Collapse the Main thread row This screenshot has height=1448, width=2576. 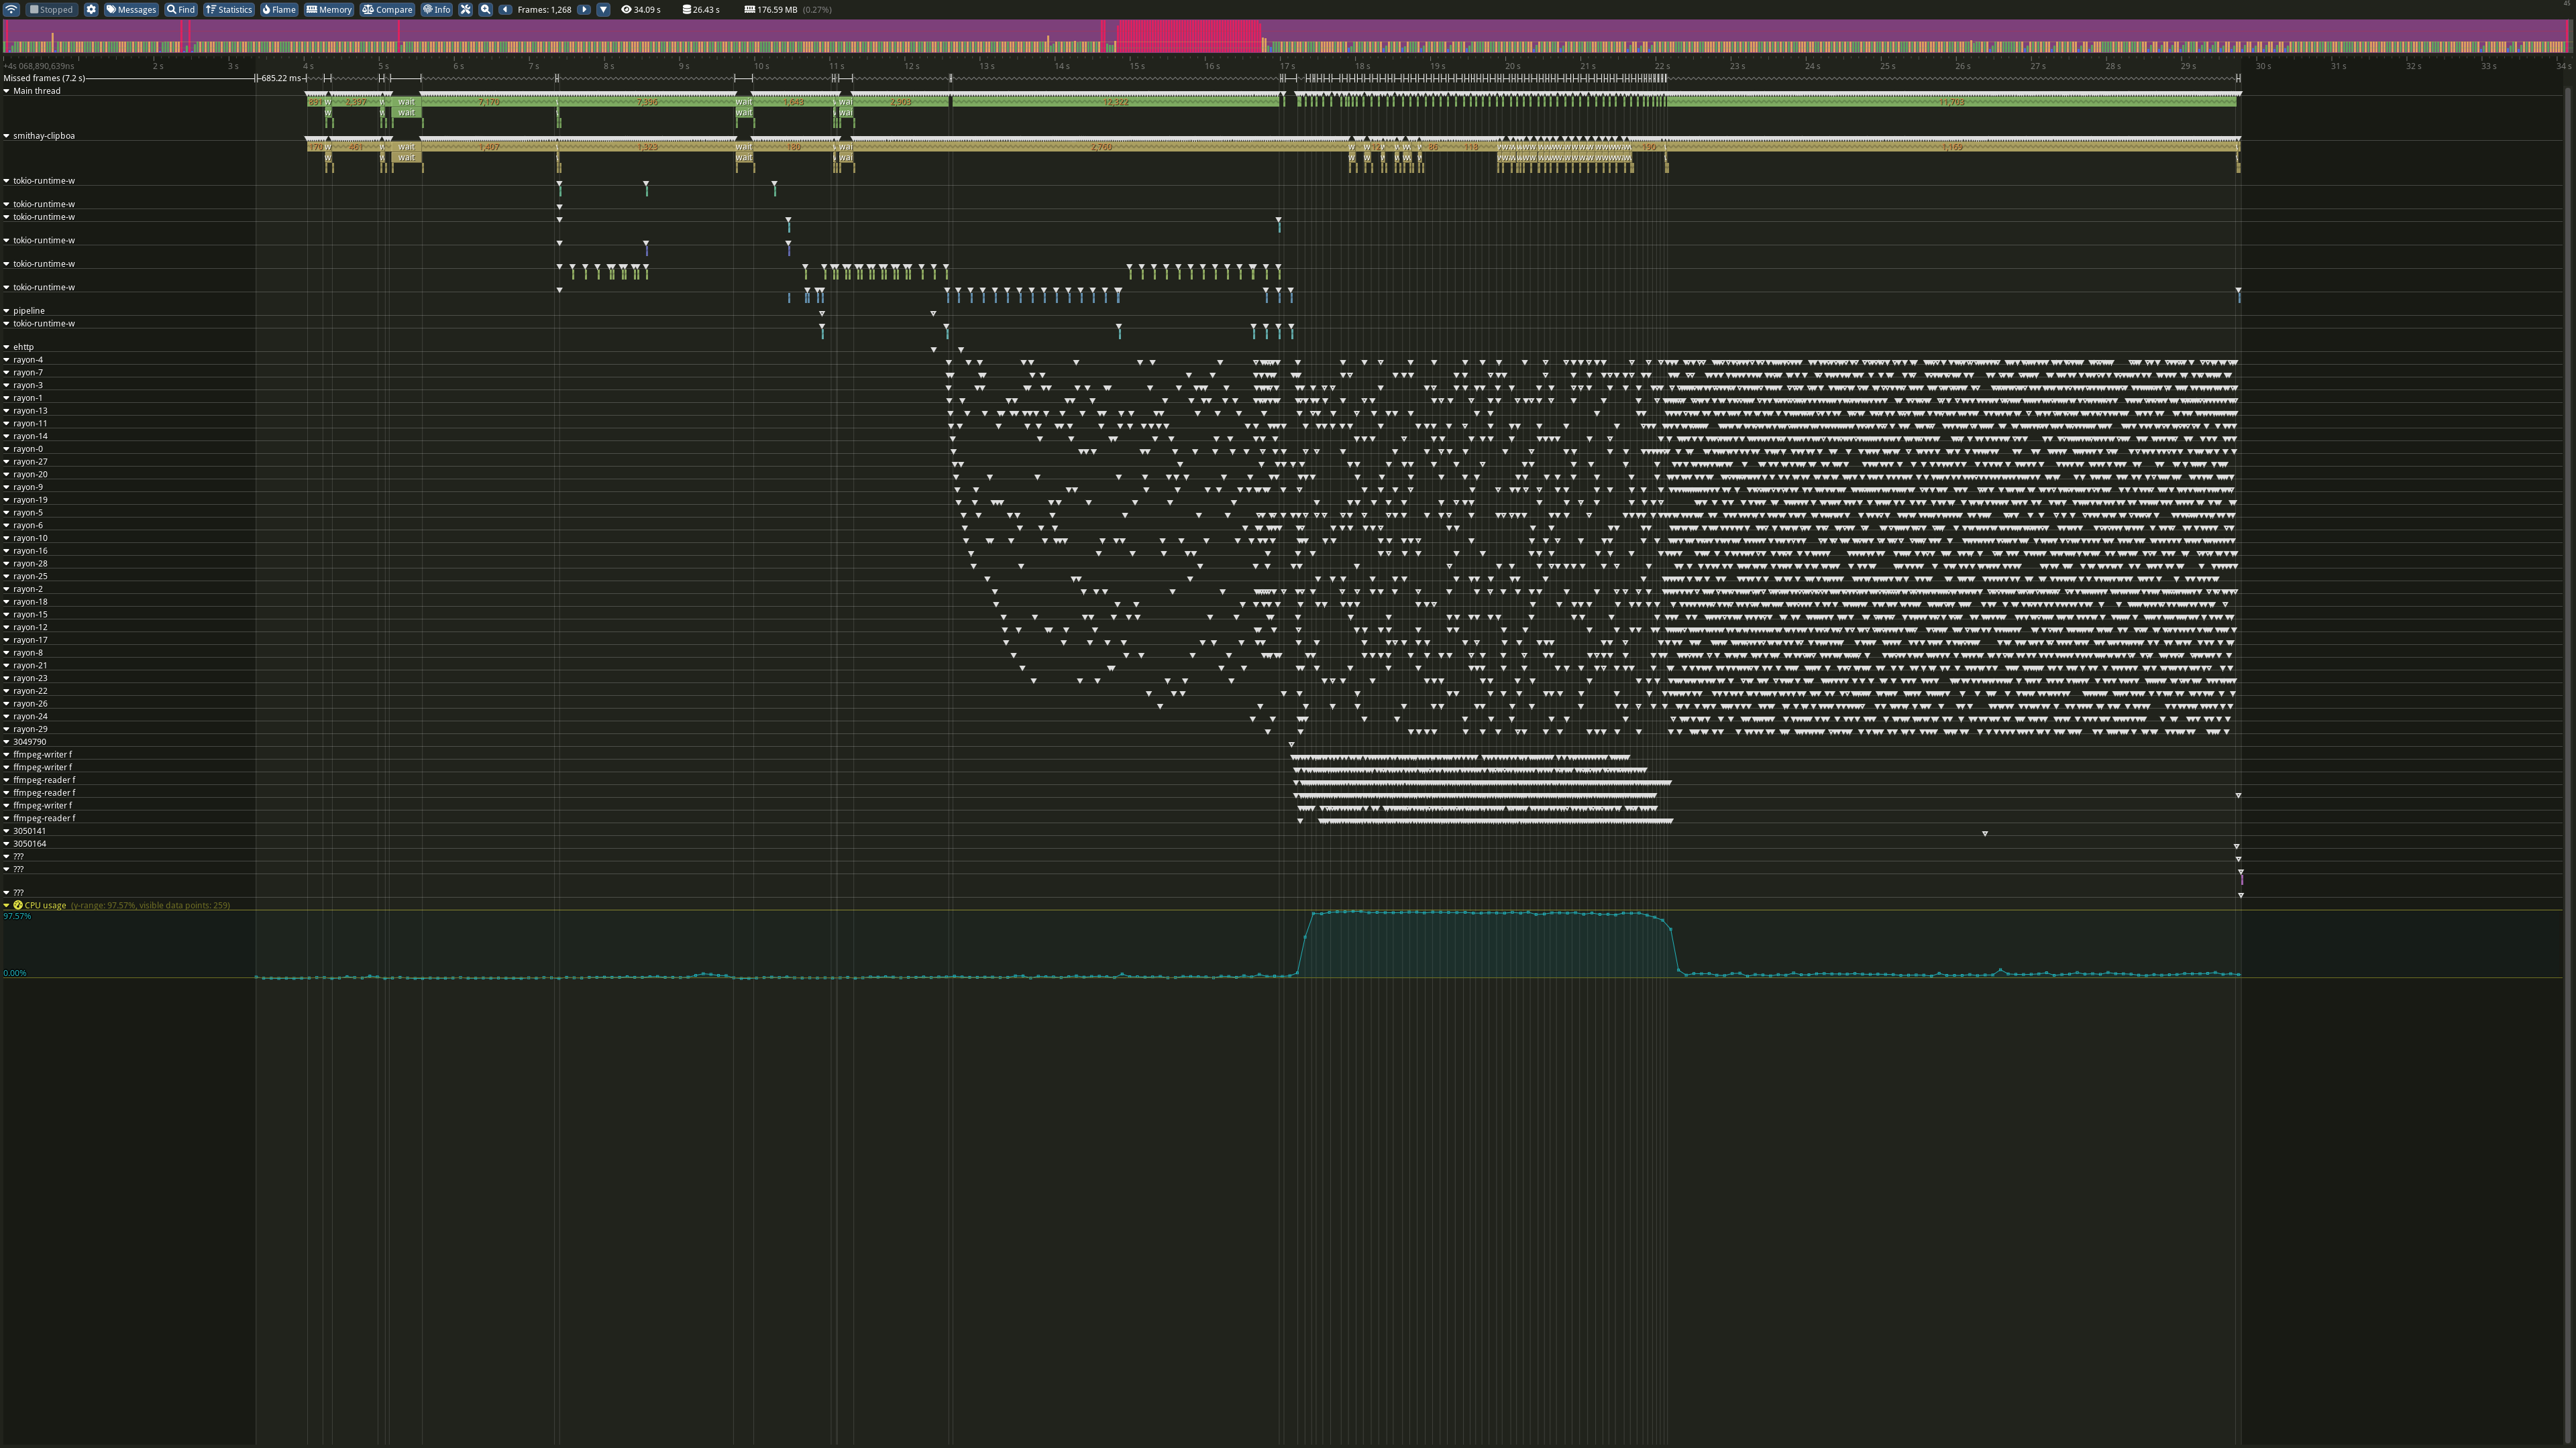pyautogui.click(x=7, y=91)
